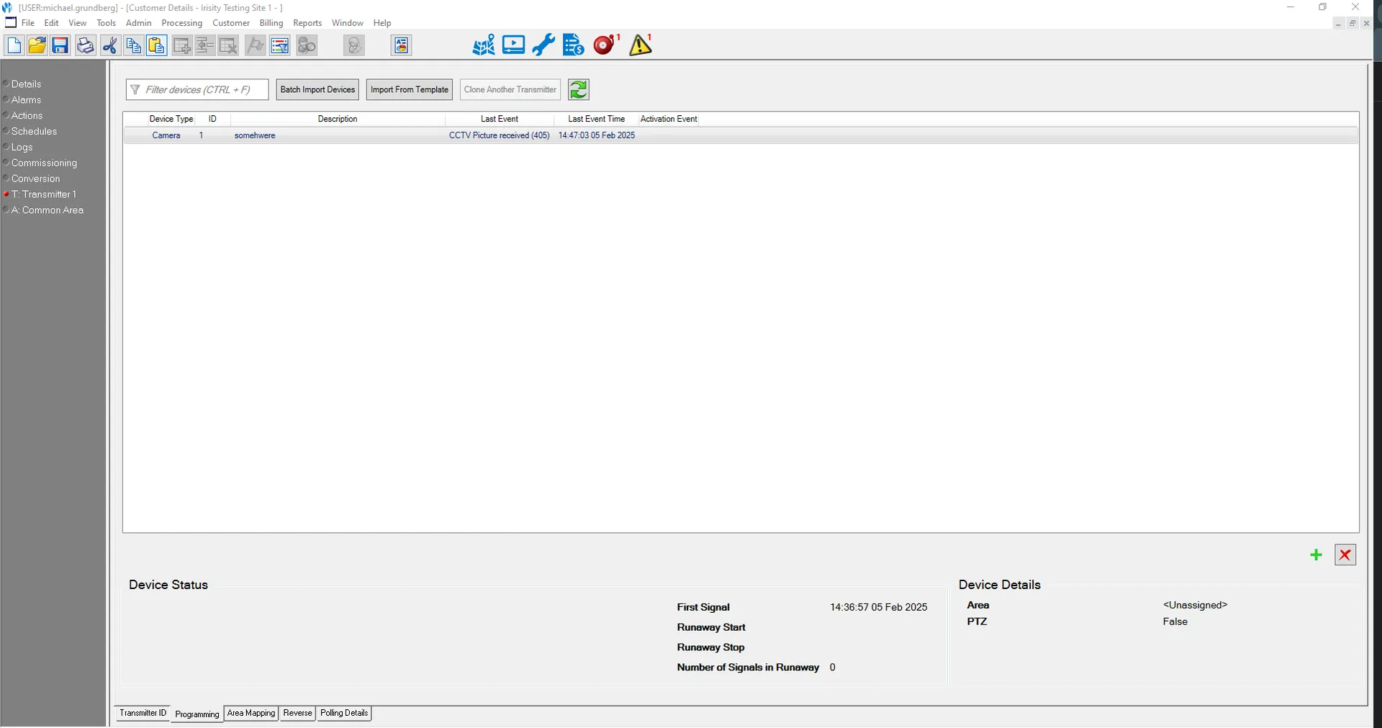Click the Print toolbar icon

pyautogui.click(x=85, y=46)
